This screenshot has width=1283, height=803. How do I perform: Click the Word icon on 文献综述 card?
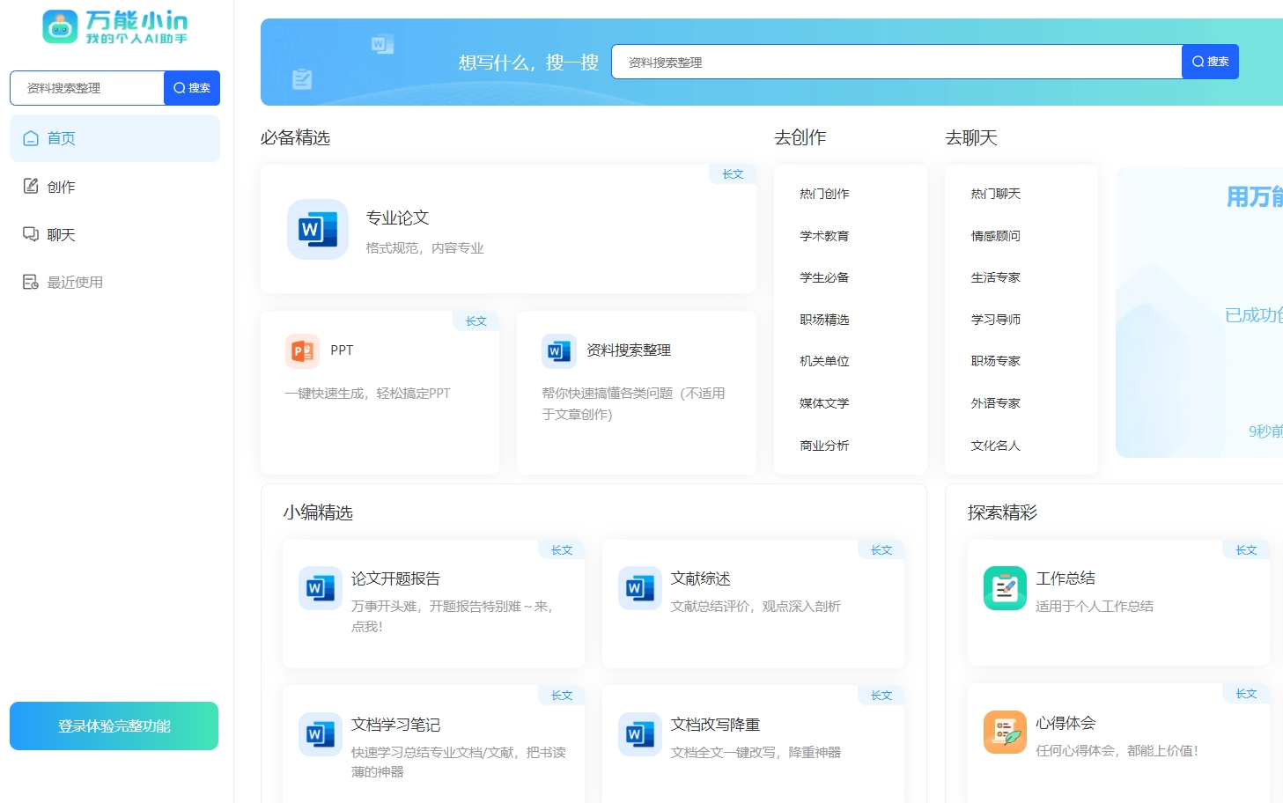click(x=639, y=586)
